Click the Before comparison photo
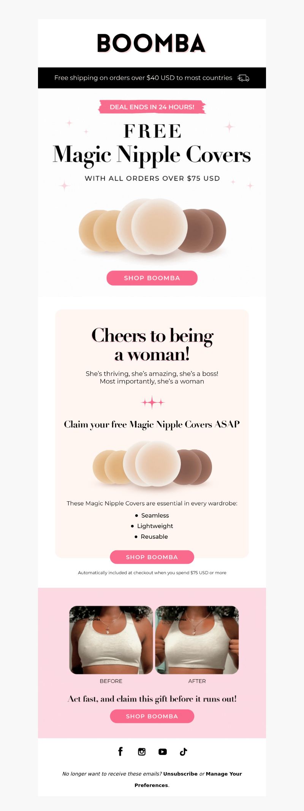The width and height of the screenshot is (304, 811). (x=111, y=640)
